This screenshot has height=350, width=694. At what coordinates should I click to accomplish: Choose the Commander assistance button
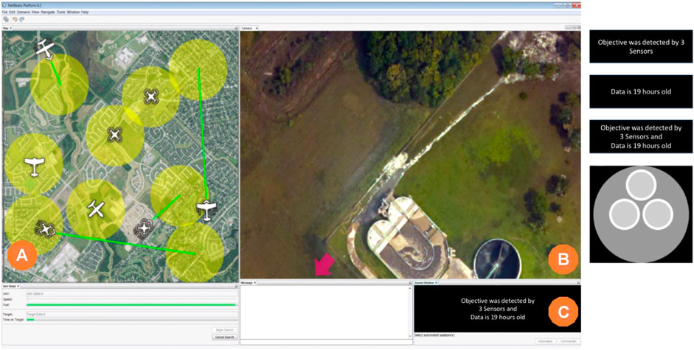tap(567, 341)
